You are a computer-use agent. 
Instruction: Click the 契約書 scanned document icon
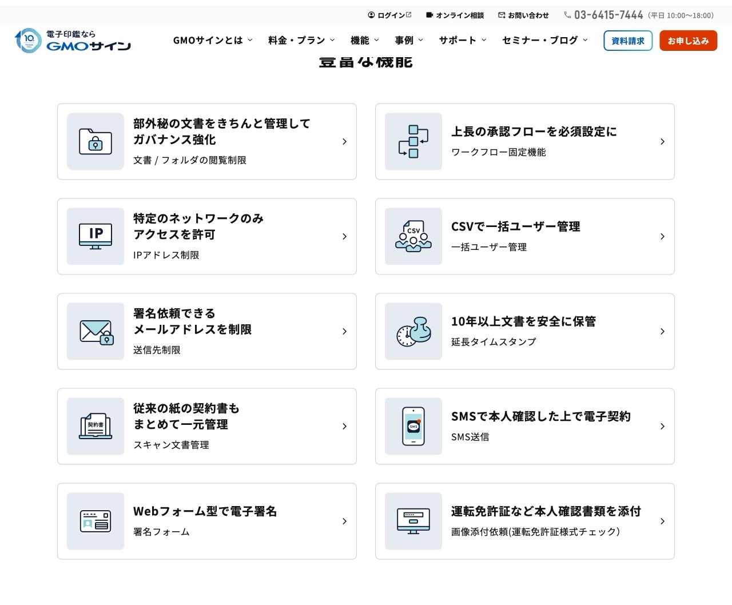[96, 426]
